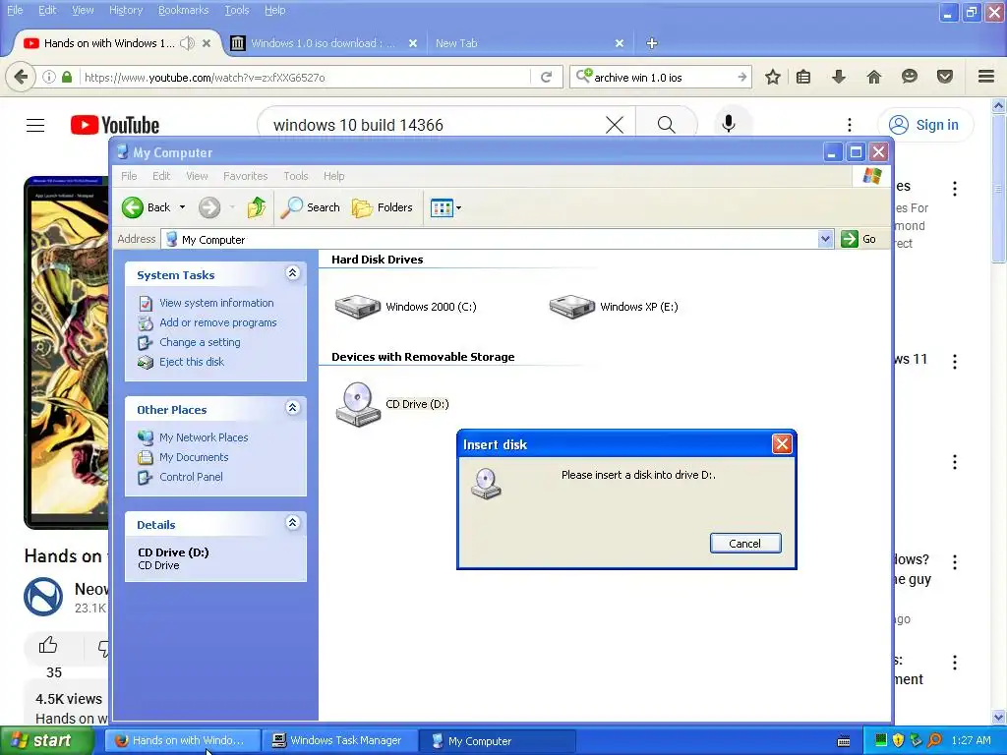The width and height of the screenshot is (1007, 755).
Task: Open My Computer View menu
Action: (197, 176)
